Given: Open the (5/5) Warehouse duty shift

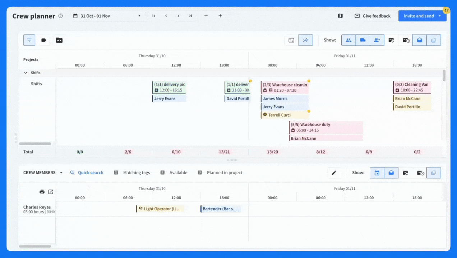Looking at the screenshot, I should click(x=326, y=127).
